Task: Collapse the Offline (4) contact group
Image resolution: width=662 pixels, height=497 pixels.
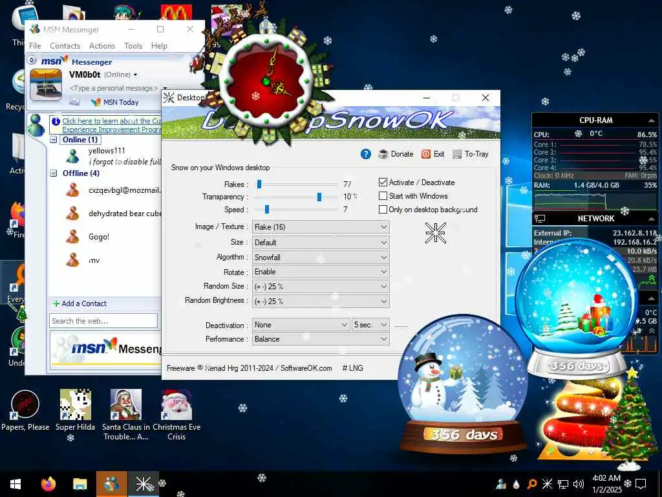Action: [54, 173]
